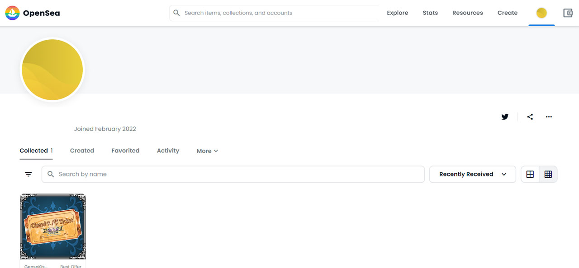Switch to small grid view
Screen dimensions: 579x268
coord(548,174)
